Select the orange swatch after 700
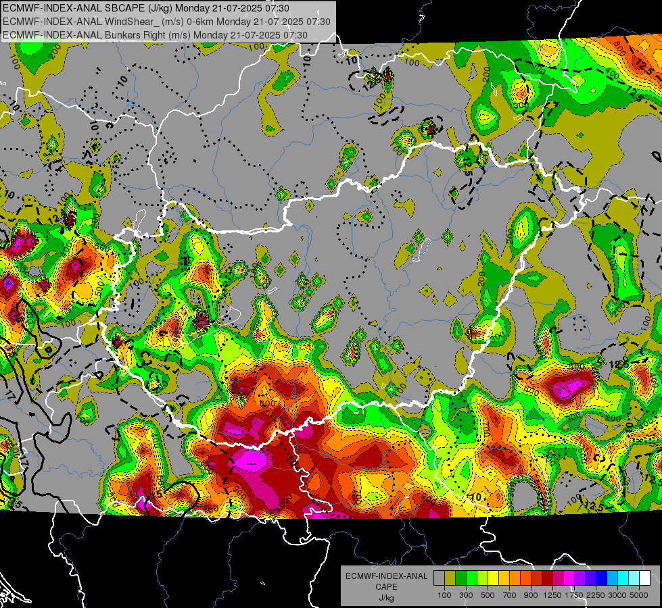This screenshot has height=608, width=662. (515, 578)
